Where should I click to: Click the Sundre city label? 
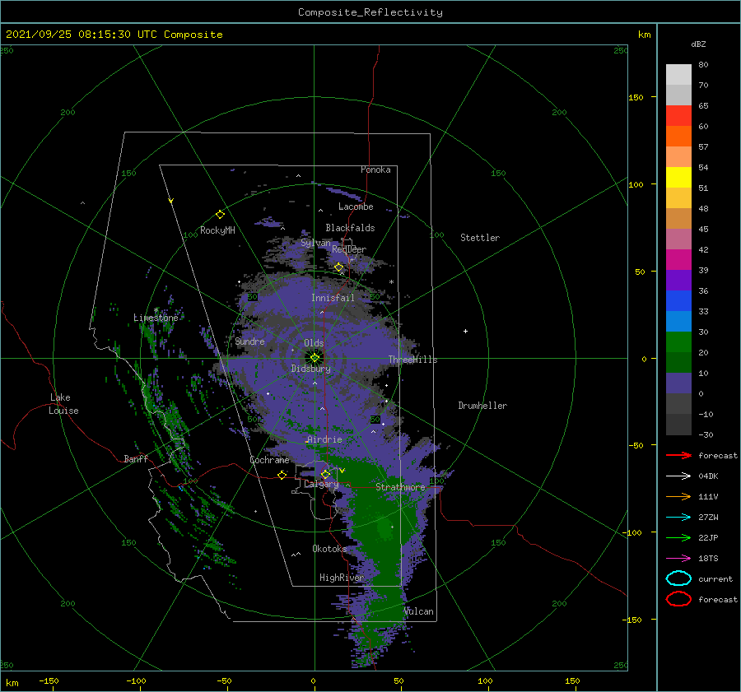click(249, 341)
